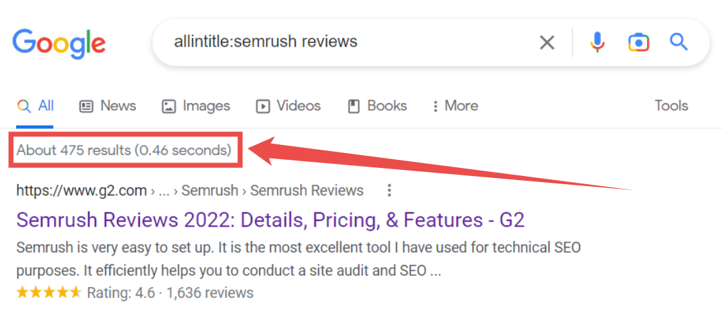
Task: Switch to the News tab label
Action: (x=118, y=106)
